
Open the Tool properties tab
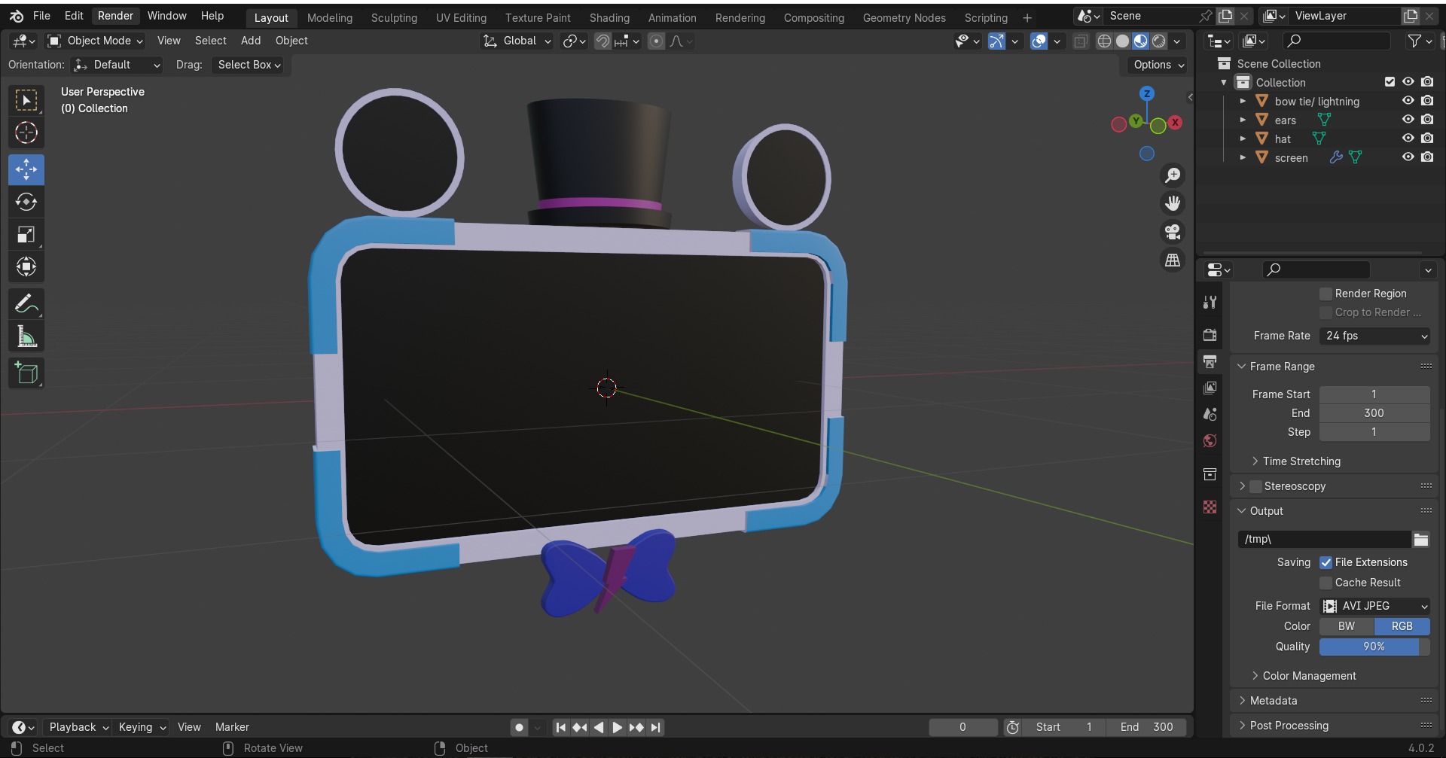(x=1210, y=303)
